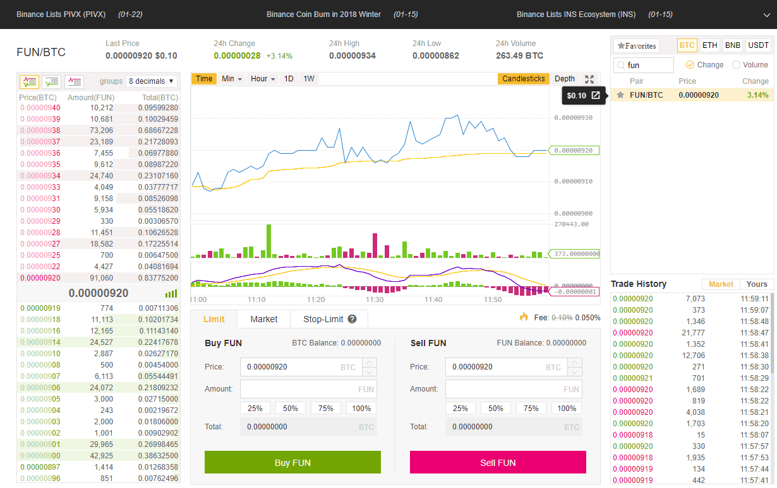Image resolution: width=777 pixels, height=488 pixels.
Task: Select buy order at price 0.00000919
Action: (99, 308)
